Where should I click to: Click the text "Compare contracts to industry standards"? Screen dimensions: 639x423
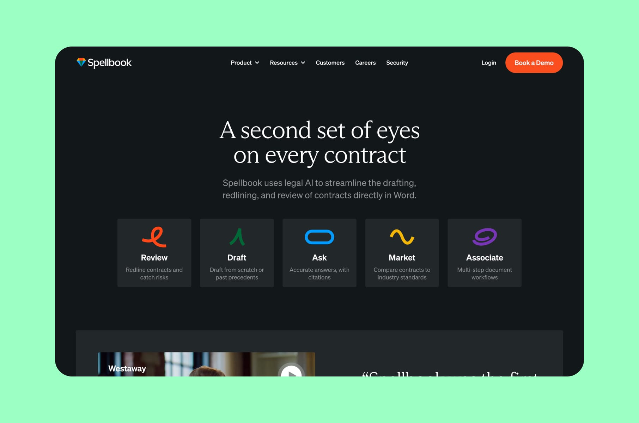pyautogui.click(x=402, y=274)
